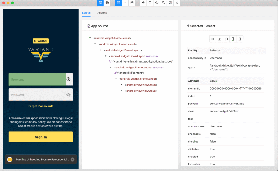Click into the Password input field
The width and height of the screenshot is (278, 171).
click(x=37, y=95)
